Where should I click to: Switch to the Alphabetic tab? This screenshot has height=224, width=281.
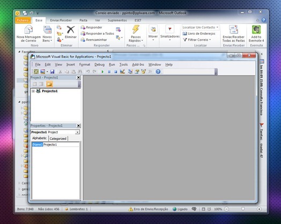click(x=40, y=138)
